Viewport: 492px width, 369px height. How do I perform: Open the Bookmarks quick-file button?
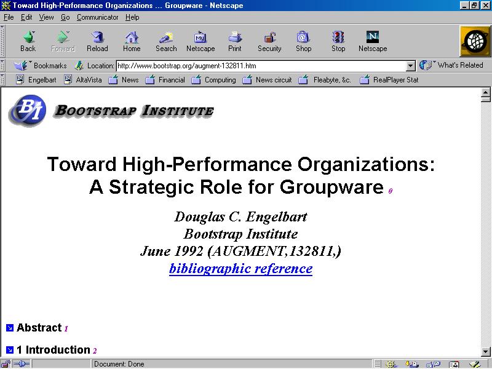point(40,66)
